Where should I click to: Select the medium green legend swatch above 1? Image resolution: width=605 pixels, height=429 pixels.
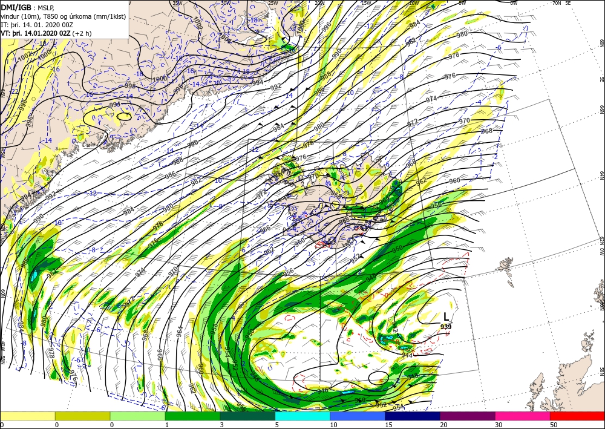click(x=192, y=416)
